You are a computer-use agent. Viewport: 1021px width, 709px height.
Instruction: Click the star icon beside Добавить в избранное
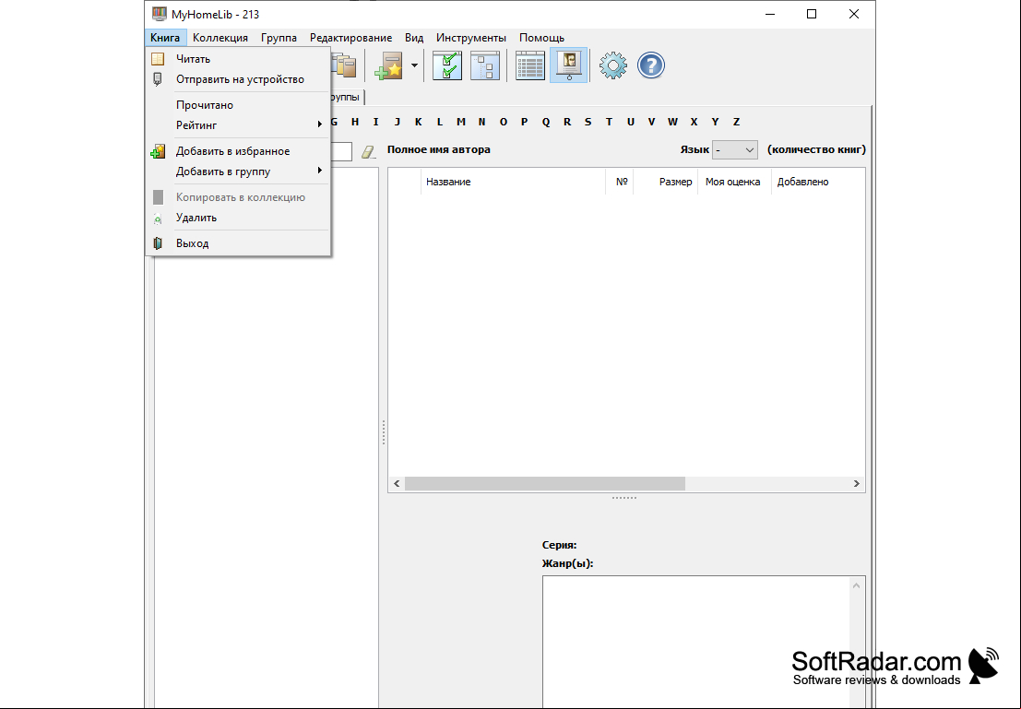coord(158,152)
